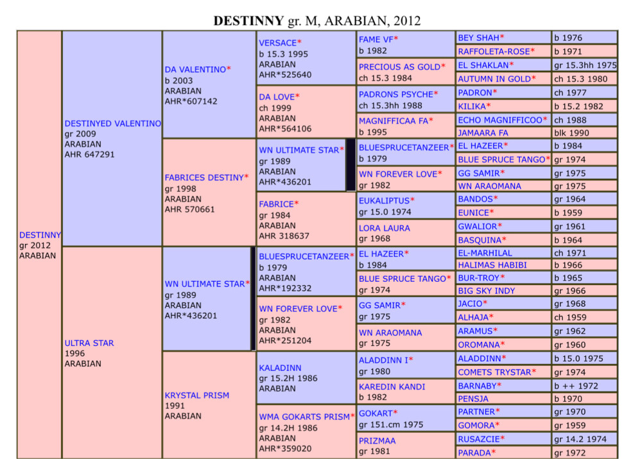Open the EL-MARHILAL link
The image size is (642, 459).
(485, 253)
